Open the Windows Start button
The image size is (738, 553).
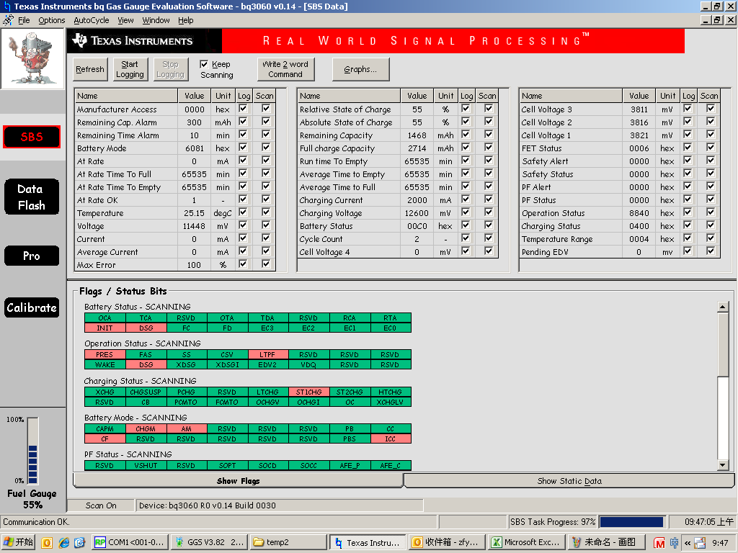click(19, 542)
